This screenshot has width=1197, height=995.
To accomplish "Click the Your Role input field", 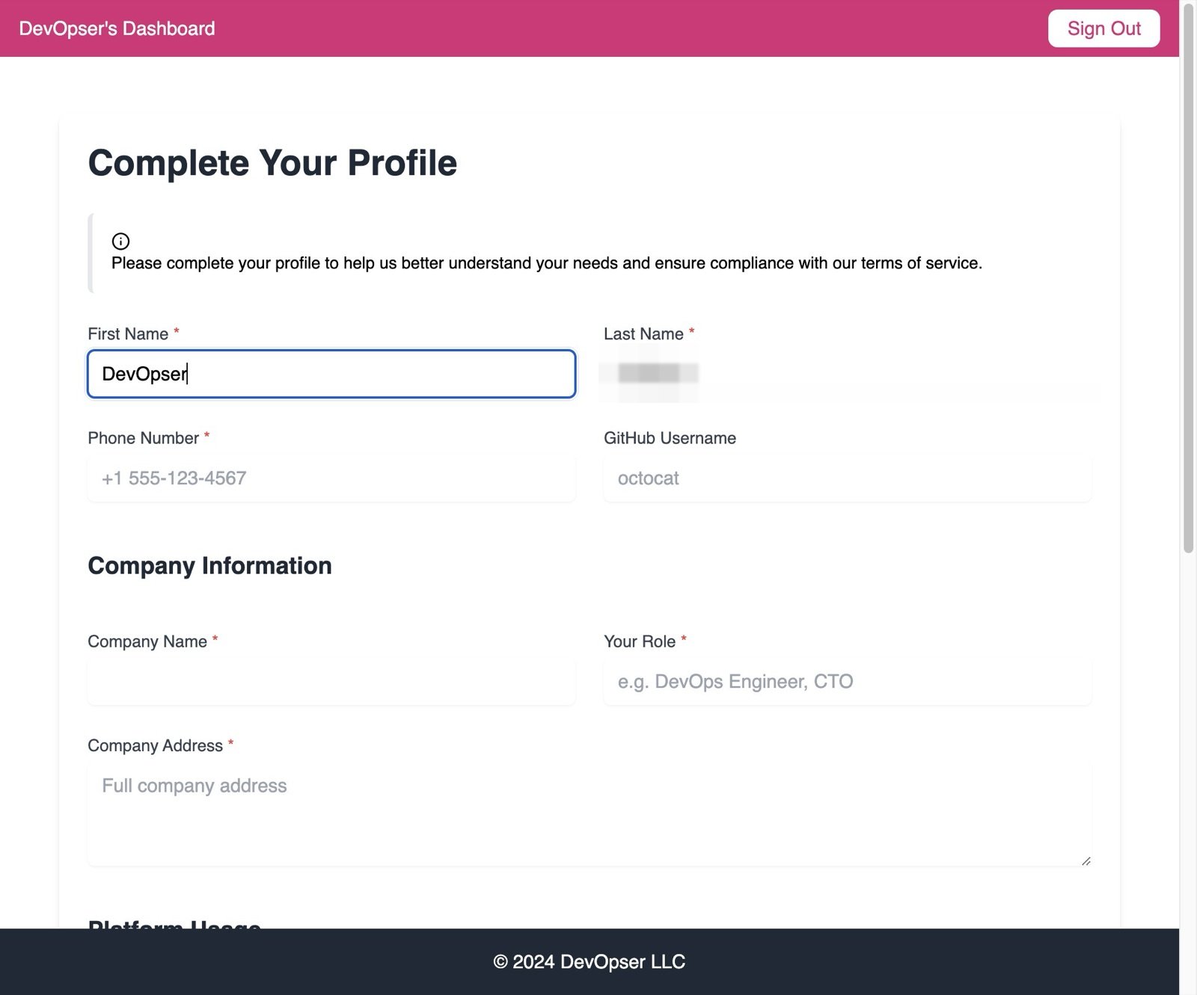I will point(847,682).
